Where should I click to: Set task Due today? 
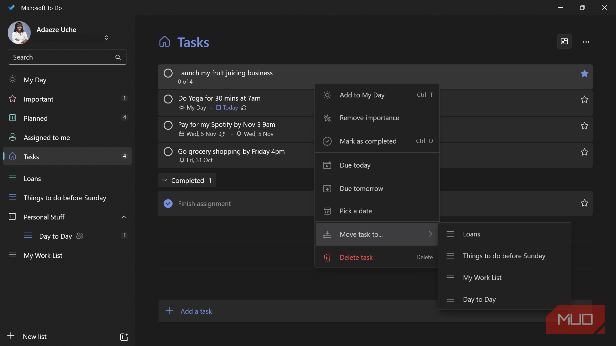(x=377, y=165)
